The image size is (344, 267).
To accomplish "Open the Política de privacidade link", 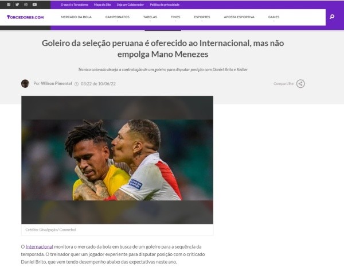I will (165, 5).
